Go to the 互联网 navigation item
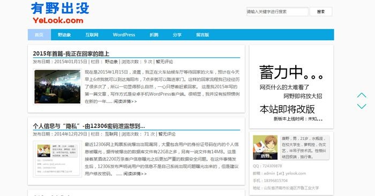The image size is (375, 196). (92, 35)
